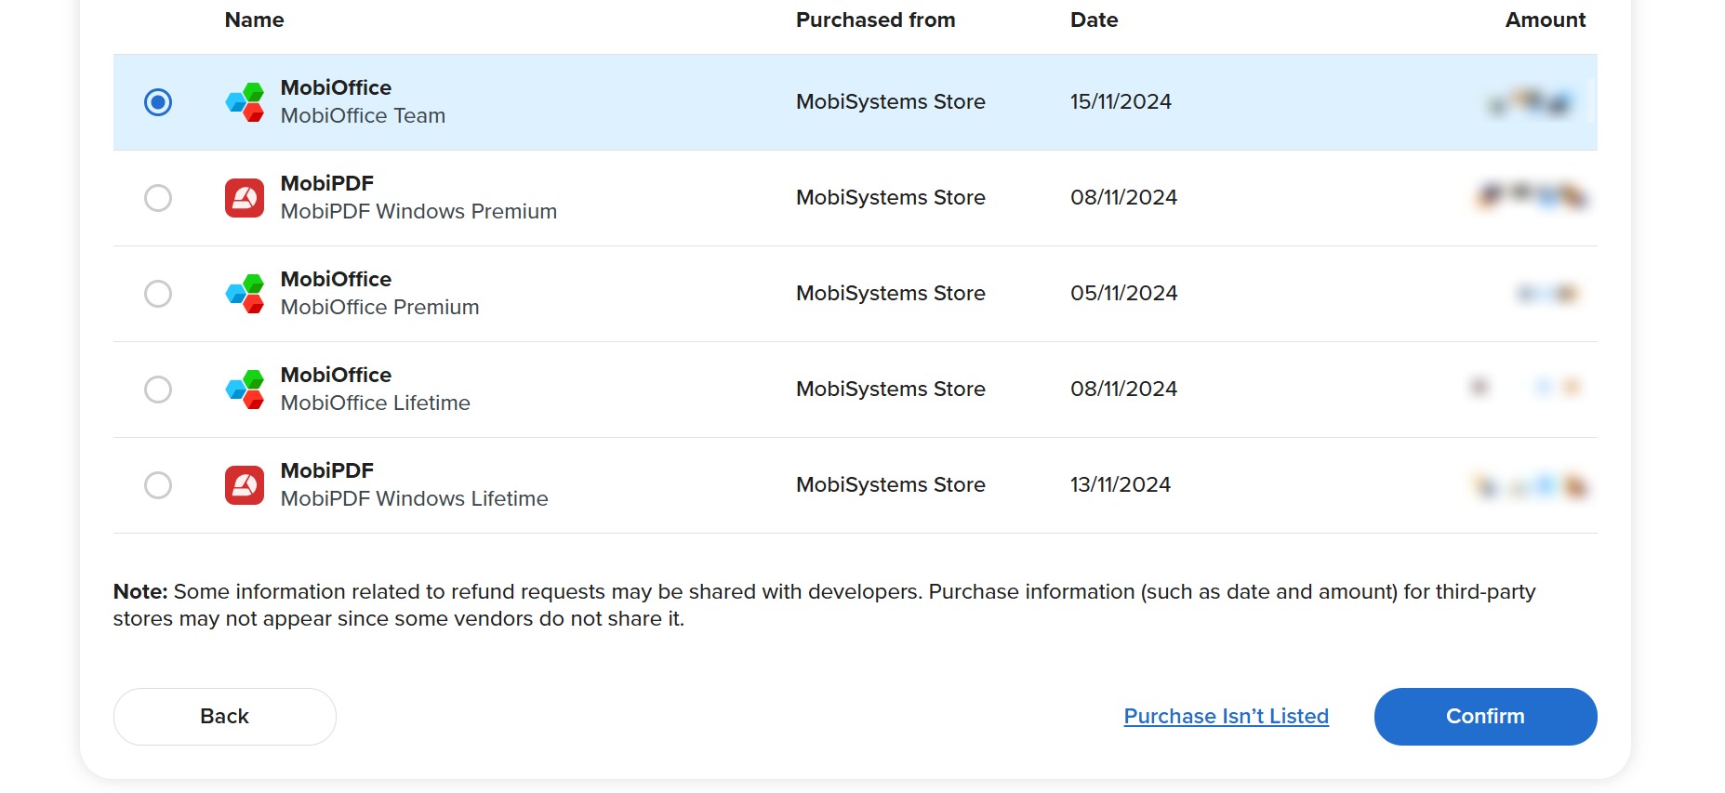The width and height of the screenshot is (1725, 793).
Task: Select the MobiPDF Windows Lifetime purchase
Action: point(158,484)
